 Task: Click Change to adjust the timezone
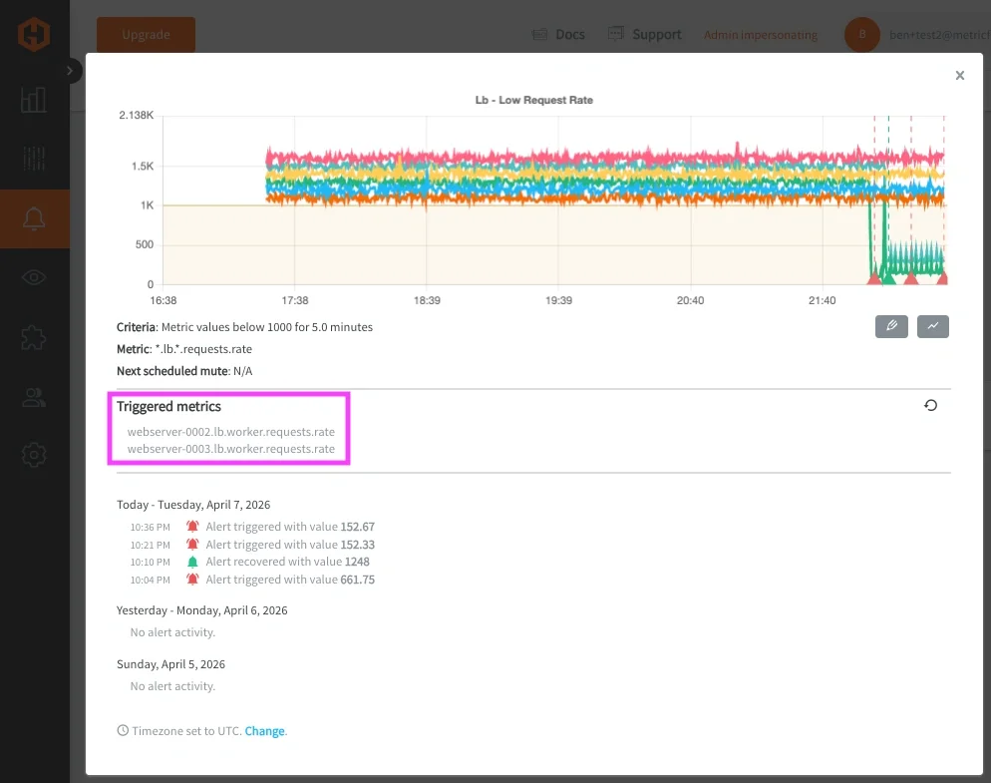click(265, 730)
